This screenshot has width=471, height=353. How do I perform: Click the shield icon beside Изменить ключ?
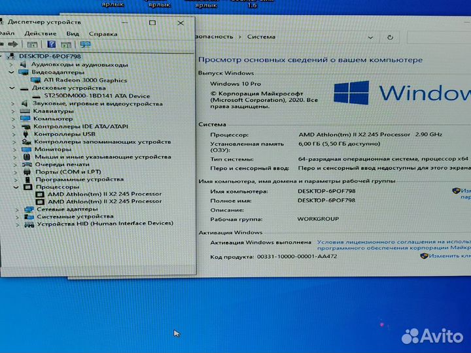(424, 256)
